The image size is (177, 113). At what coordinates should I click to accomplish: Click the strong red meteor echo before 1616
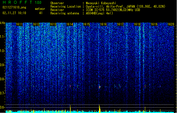(x=100, y=87)
